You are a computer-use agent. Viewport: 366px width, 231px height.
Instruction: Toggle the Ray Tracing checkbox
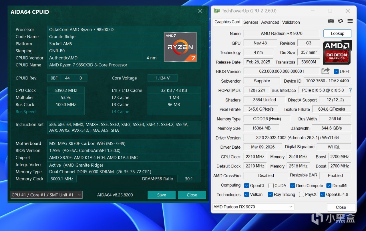pos(270,194)
